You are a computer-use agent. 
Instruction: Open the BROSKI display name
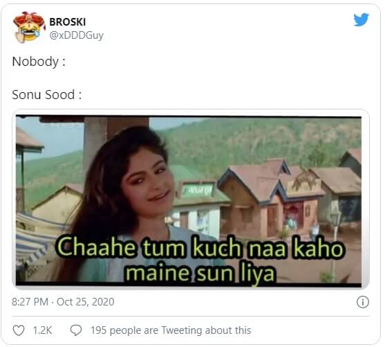pos(68,22)
